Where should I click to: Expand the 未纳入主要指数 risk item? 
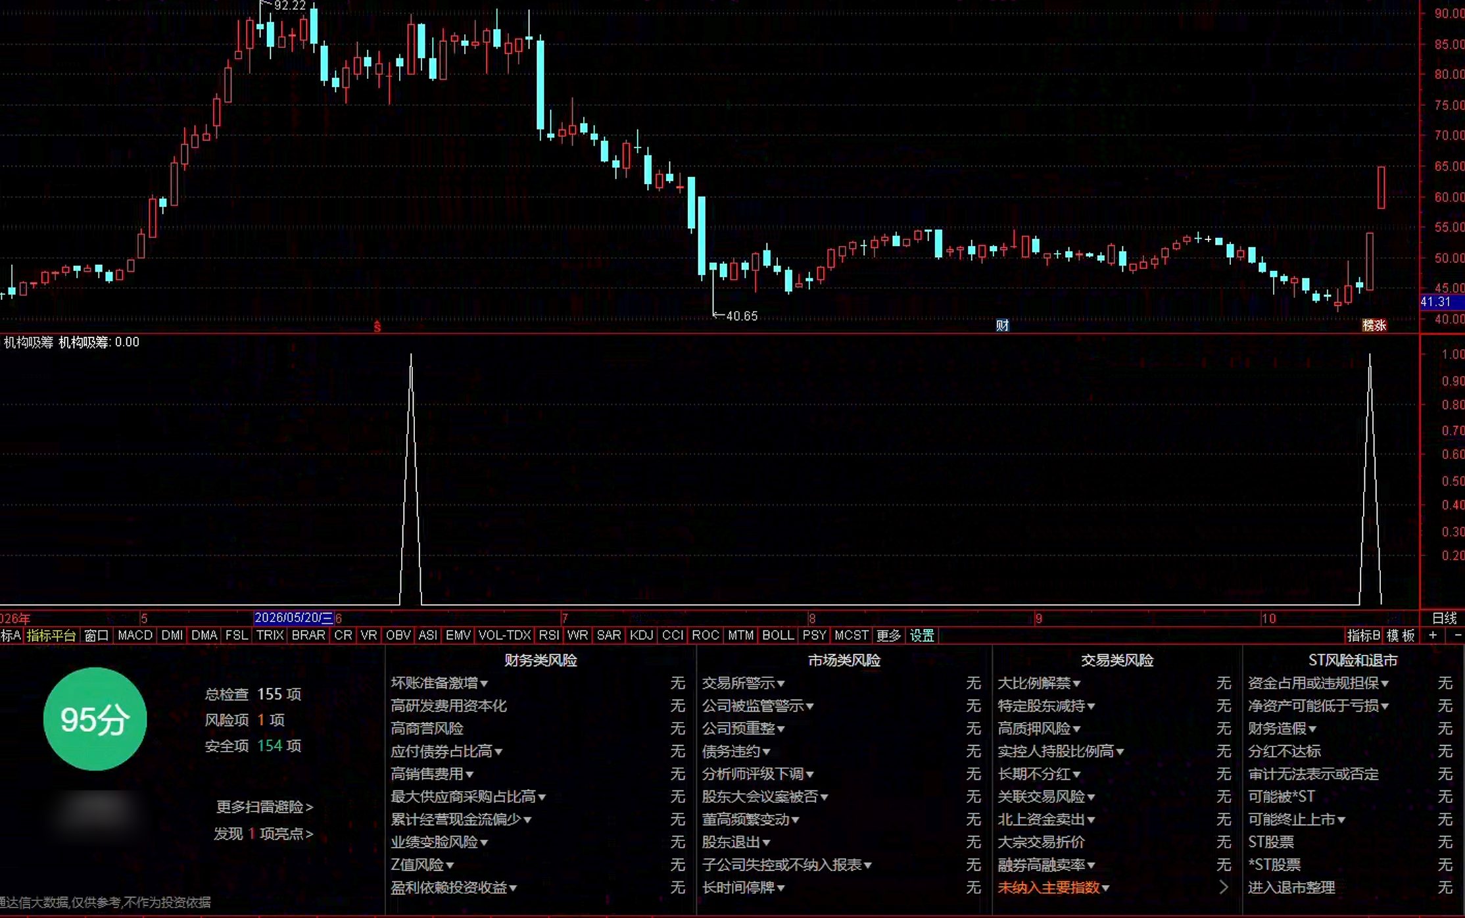pos(1053,887)
